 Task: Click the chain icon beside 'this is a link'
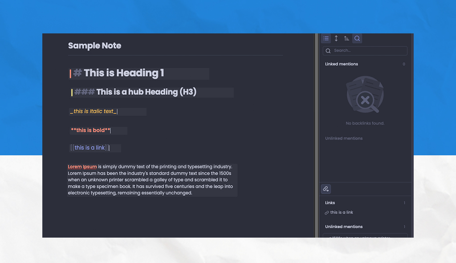pos(327,213)
